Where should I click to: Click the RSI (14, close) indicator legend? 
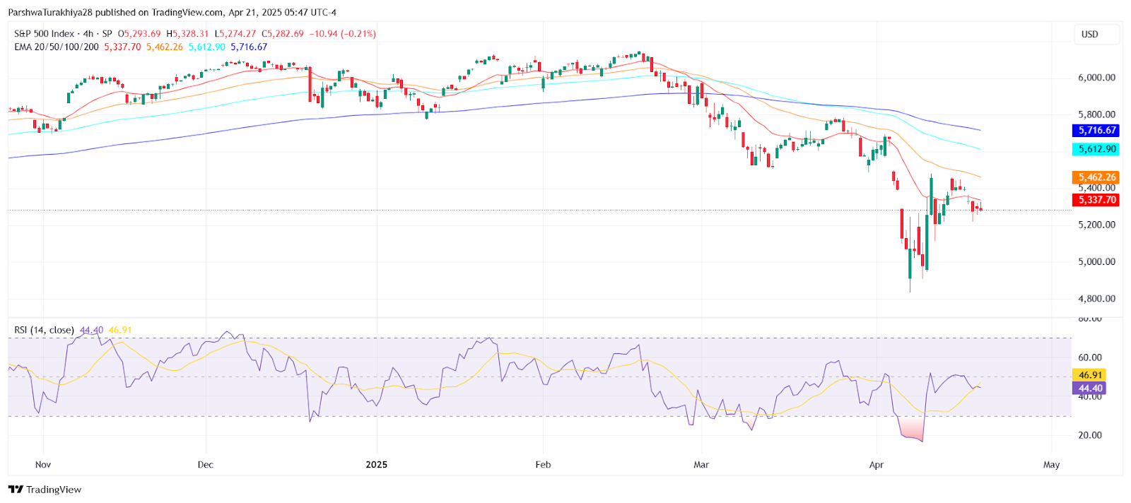[x=44, y=330]
